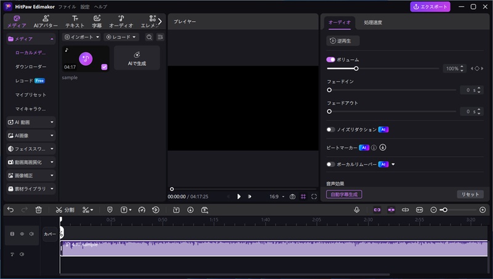
Task: Show beat marker info icon
Action: (x=374, y=147)
